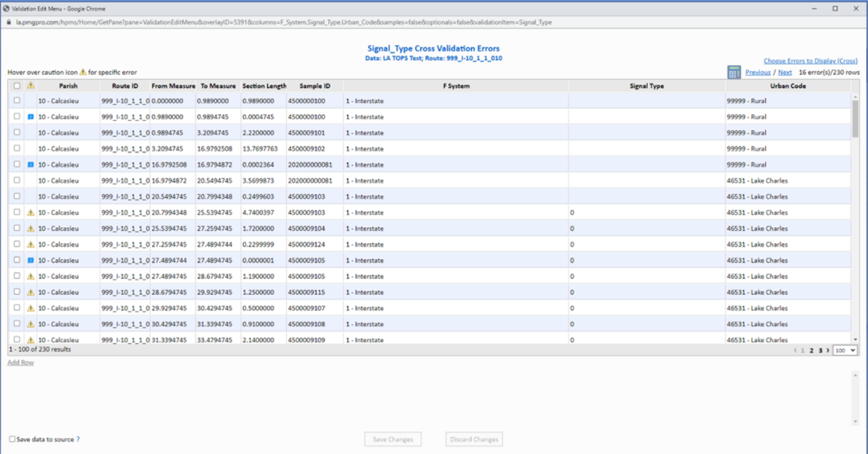This screenshot has height=454, width=868.
Task: Open the rows-per-page dropdown showing 100
Action: (x=845, y=350)
